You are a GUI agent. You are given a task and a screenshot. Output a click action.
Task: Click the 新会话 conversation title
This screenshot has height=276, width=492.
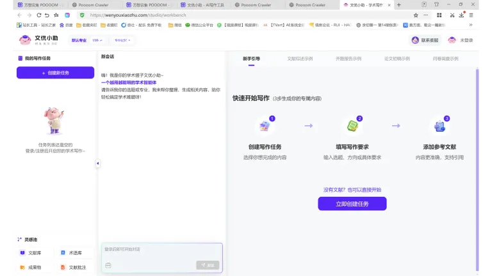(x=108, y=57)
